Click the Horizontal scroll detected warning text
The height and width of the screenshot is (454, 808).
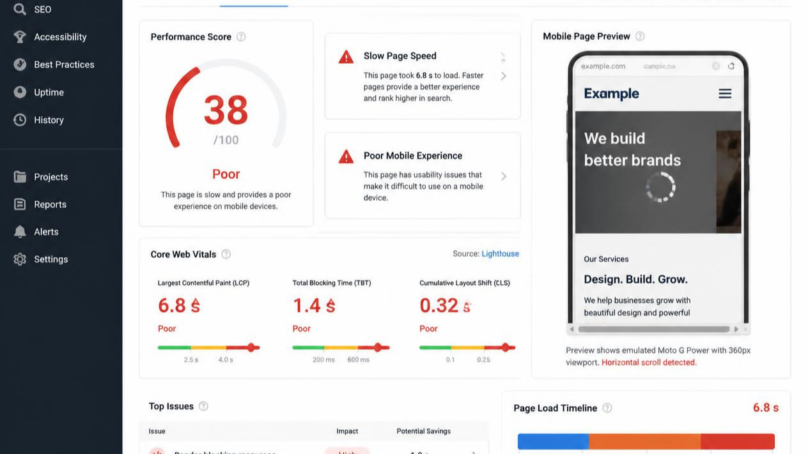[x=649, y=362]
